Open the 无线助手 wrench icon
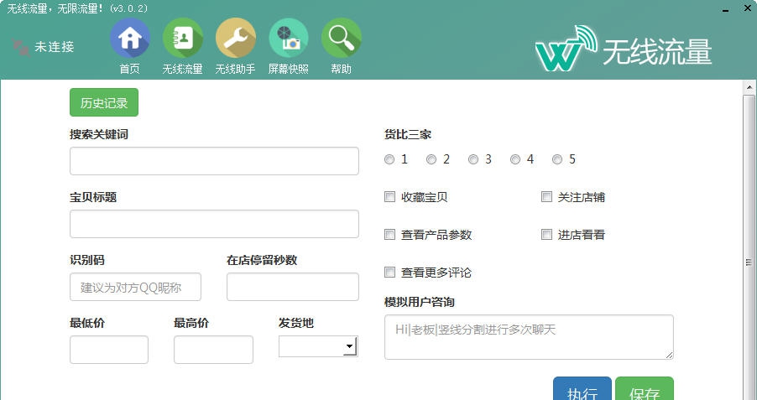 point(235,39)
